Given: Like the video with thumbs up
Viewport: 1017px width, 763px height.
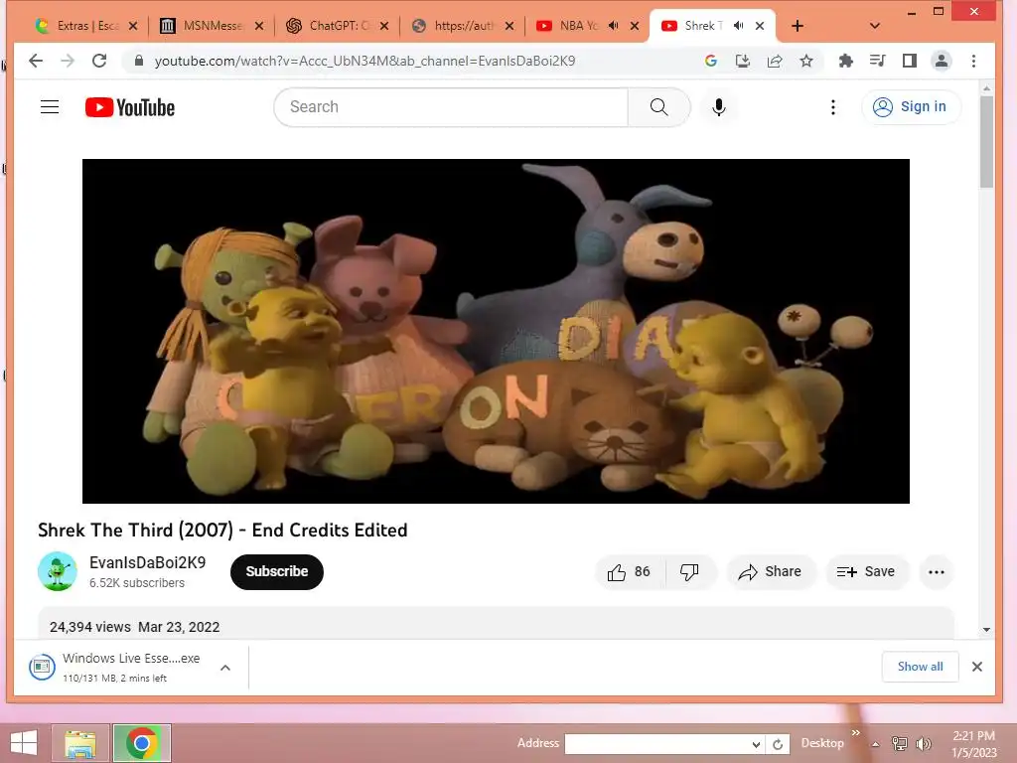Looking at the screenshot, I should [628, 572].
